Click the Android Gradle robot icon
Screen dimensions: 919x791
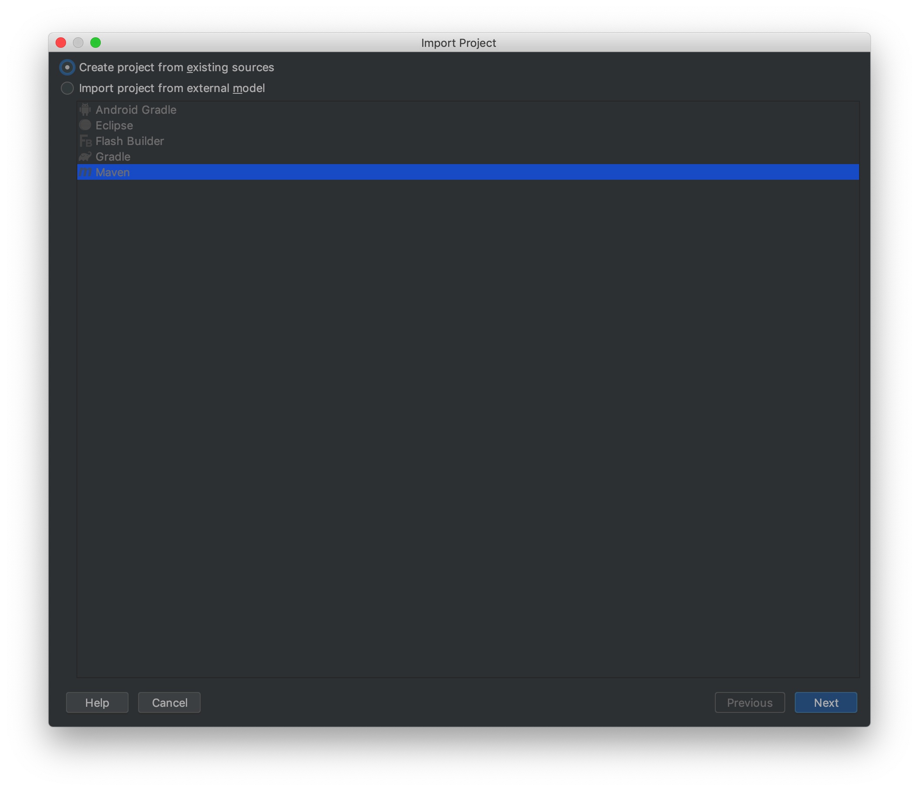coord(85,109)
